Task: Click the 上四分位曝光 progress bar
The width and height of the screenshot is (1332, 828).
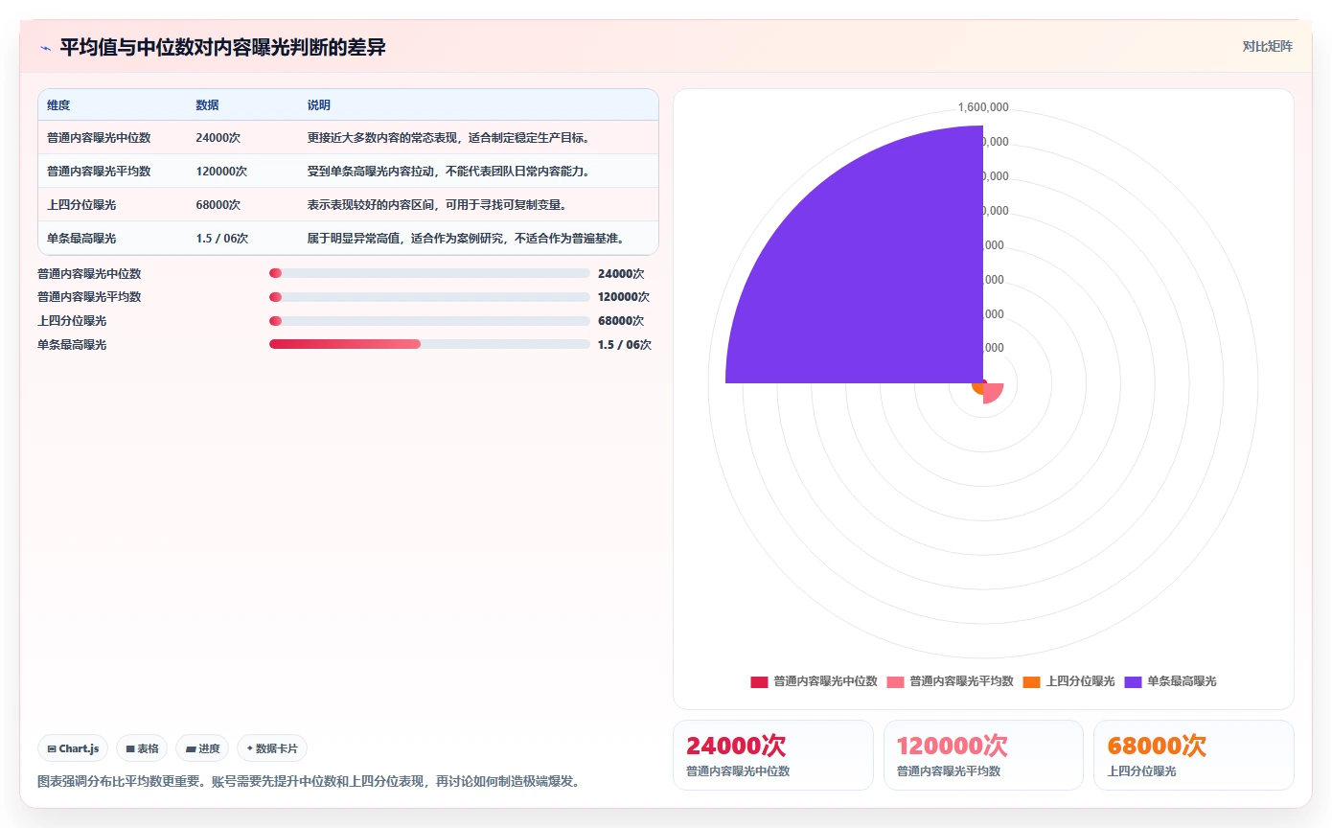Action: (429, 320)
